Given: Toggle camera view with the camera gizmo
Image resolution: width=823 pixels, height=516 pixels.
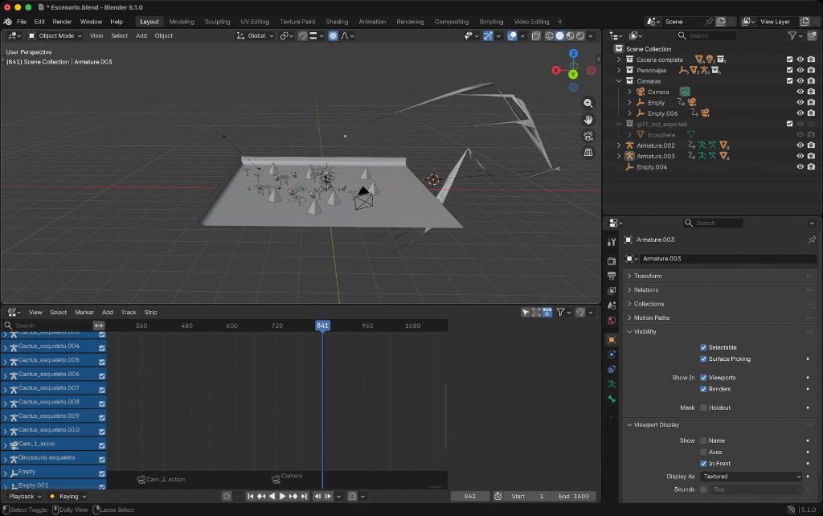Looking at the screenshot, I should pos(588,136).
